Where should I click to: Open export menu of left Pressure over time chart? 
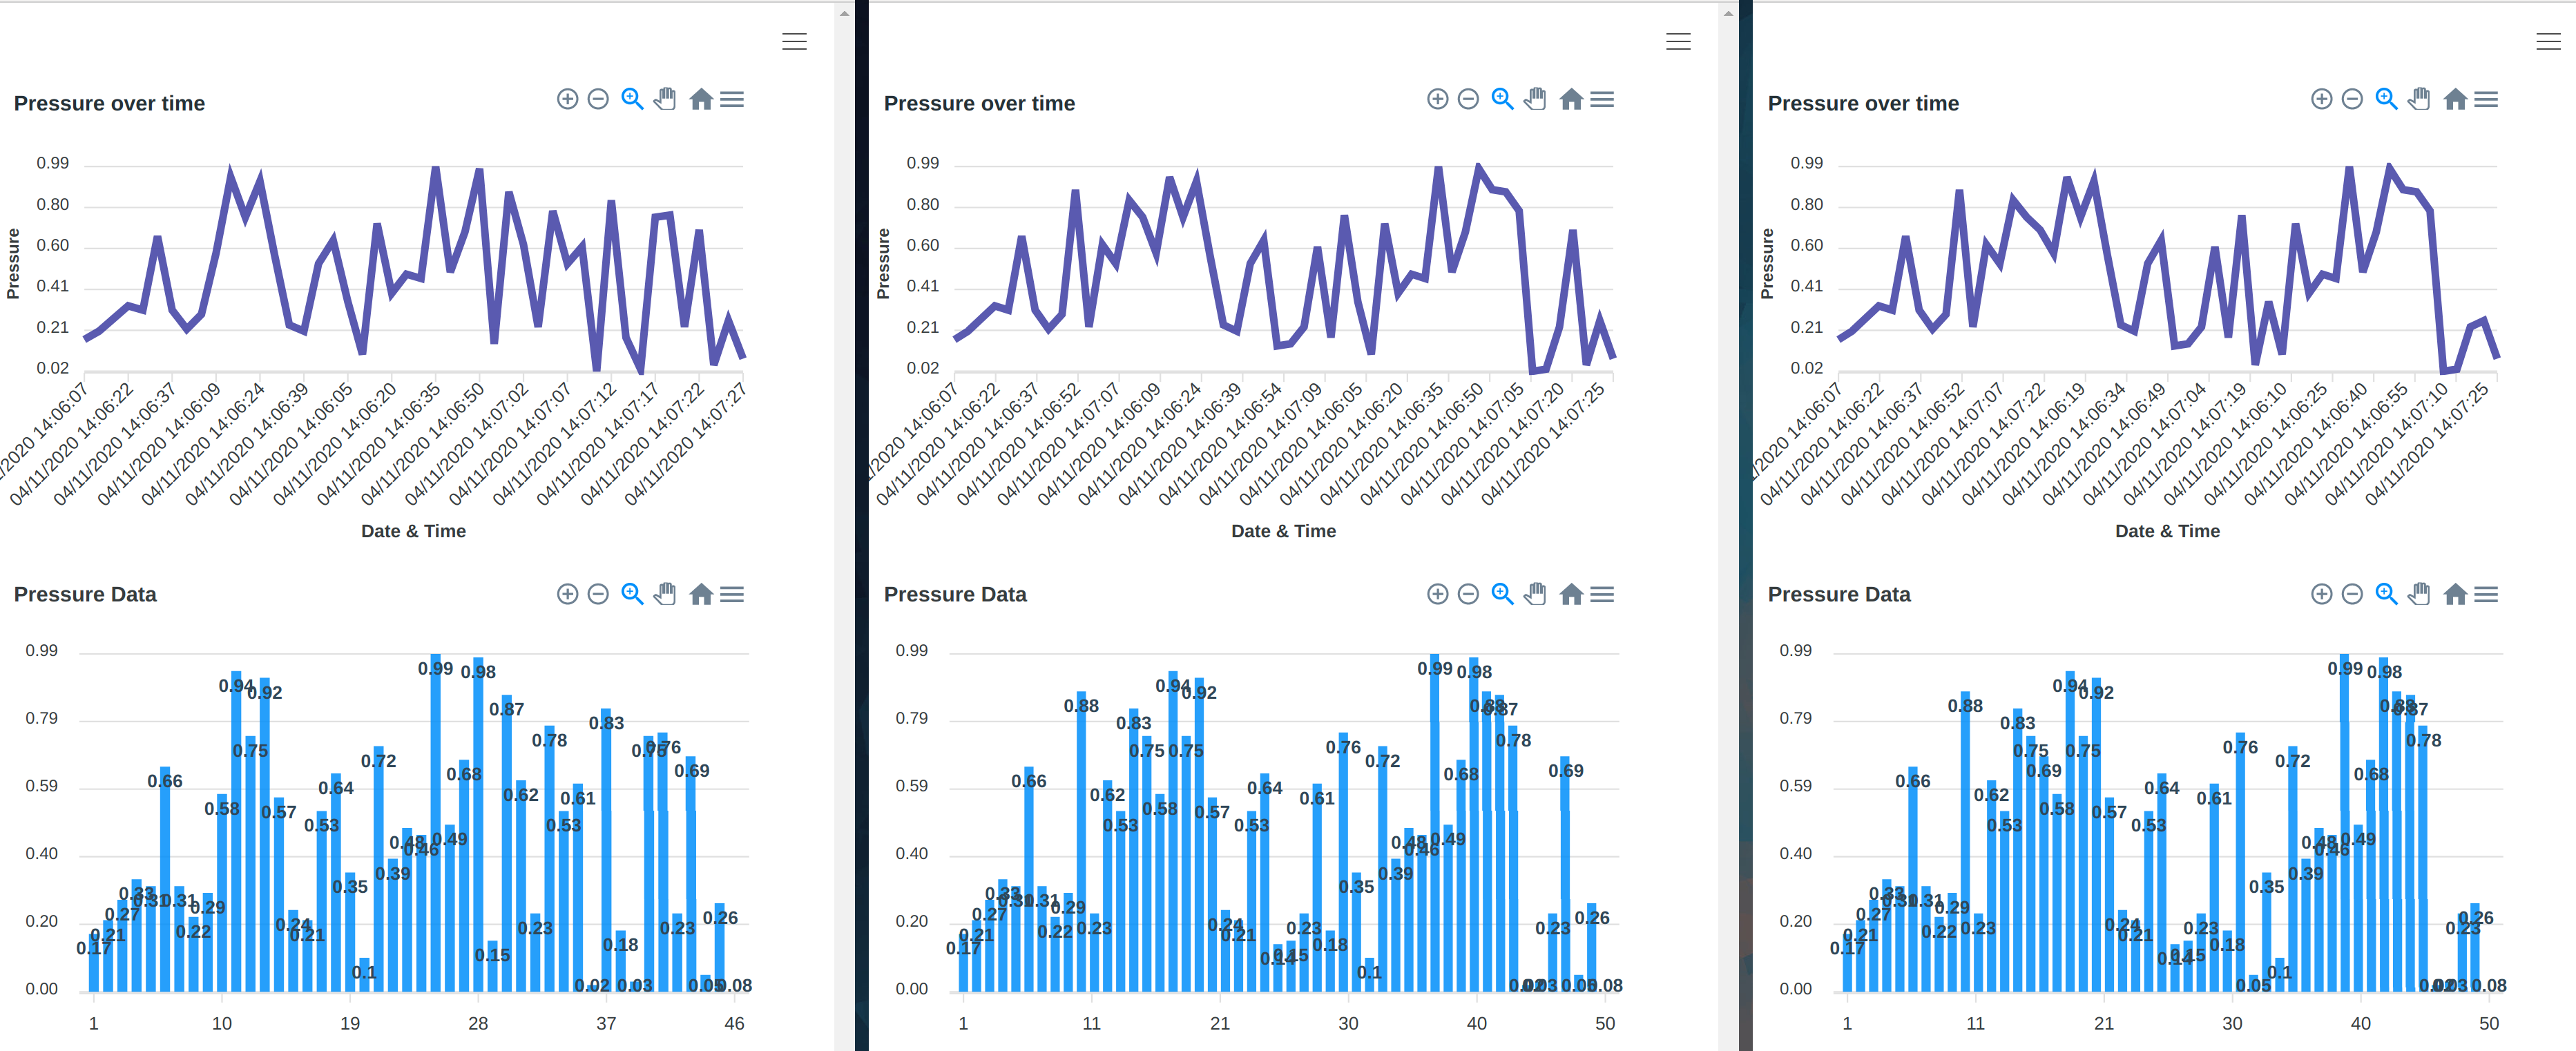click(732, 99)
